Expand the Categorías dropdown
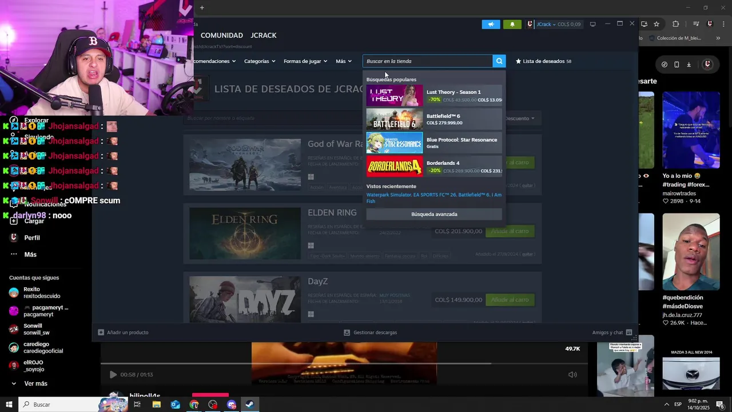The width and height of the screenshot is (732, 412). click(x=260, y=61)
